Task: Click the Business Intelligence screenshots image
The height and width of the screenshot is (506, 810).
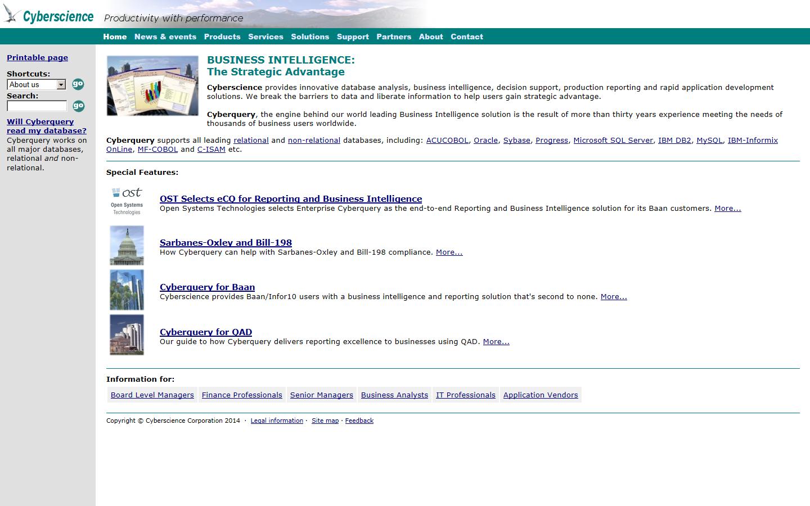Action: tap(152, 85)
